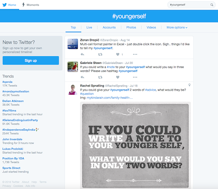This screenshot has height=189, width=218.
Task: Open the Accounts tab
Action: 109,28
